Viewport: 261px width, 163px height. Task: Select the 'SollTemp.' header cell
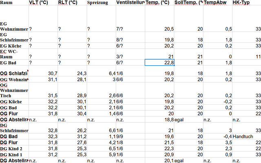click(x=188, y=2)
